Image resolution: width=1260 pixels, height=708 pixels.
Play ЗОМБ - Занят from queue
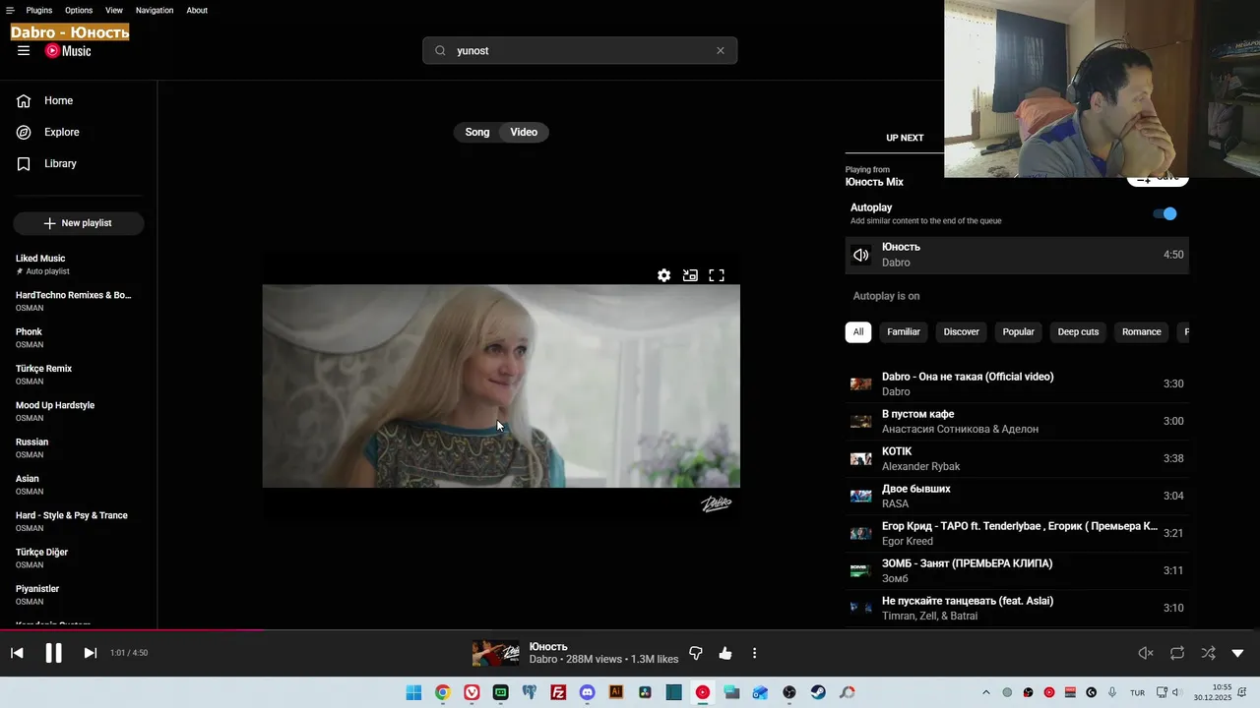point(1017,570)
